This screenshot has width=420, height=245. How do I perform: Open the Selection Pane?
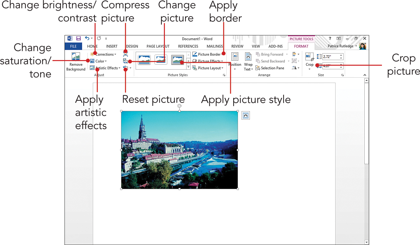pyautogui.click(x=270, y=68)
